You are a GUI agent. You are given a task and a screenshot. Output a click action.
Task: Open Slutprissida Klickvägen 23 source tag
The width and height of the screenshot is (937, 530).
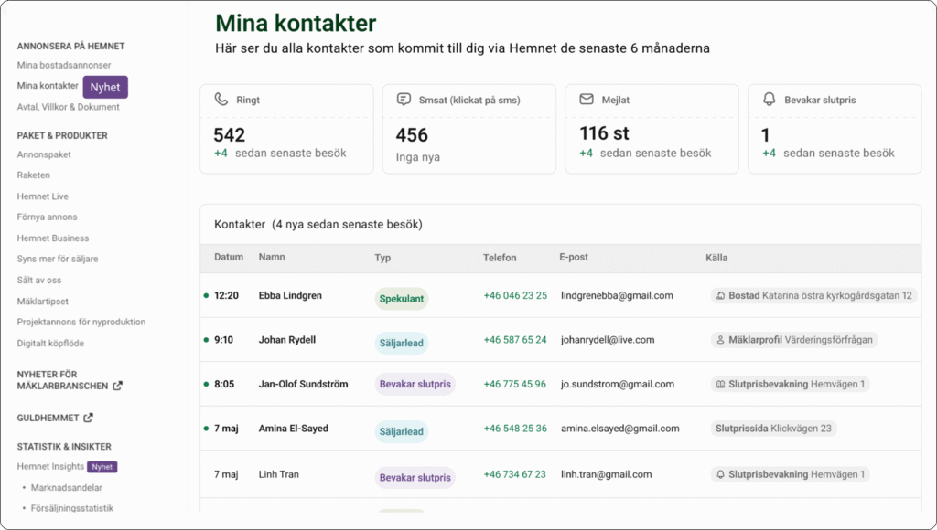[773, 428]
